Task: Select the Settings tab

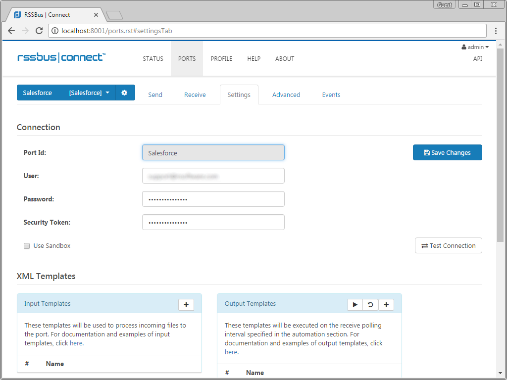Action: click(239, 95)
